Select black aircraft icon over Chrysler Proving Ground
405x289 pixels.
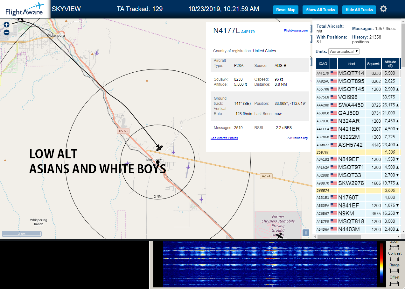[280, 235]
